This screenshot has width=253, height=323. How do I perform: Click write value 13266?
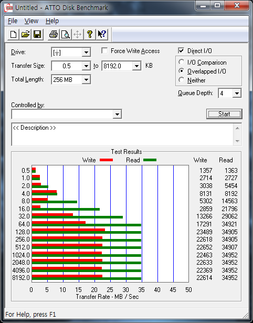coord(204,216)
